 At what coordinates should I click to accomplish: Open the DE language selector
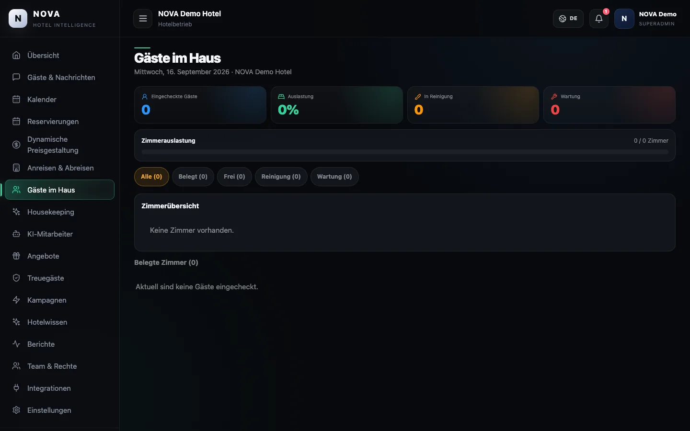pyautogui.click(x=568, y=19)
